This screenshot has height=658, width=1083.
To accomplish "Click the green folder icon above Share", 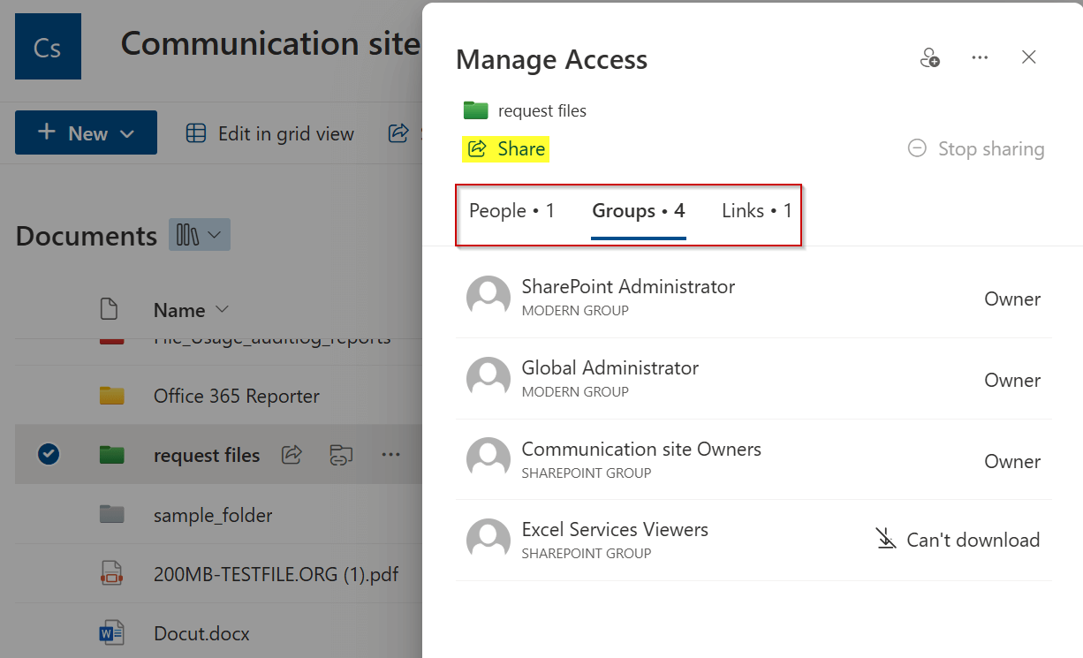I will 475,110.
